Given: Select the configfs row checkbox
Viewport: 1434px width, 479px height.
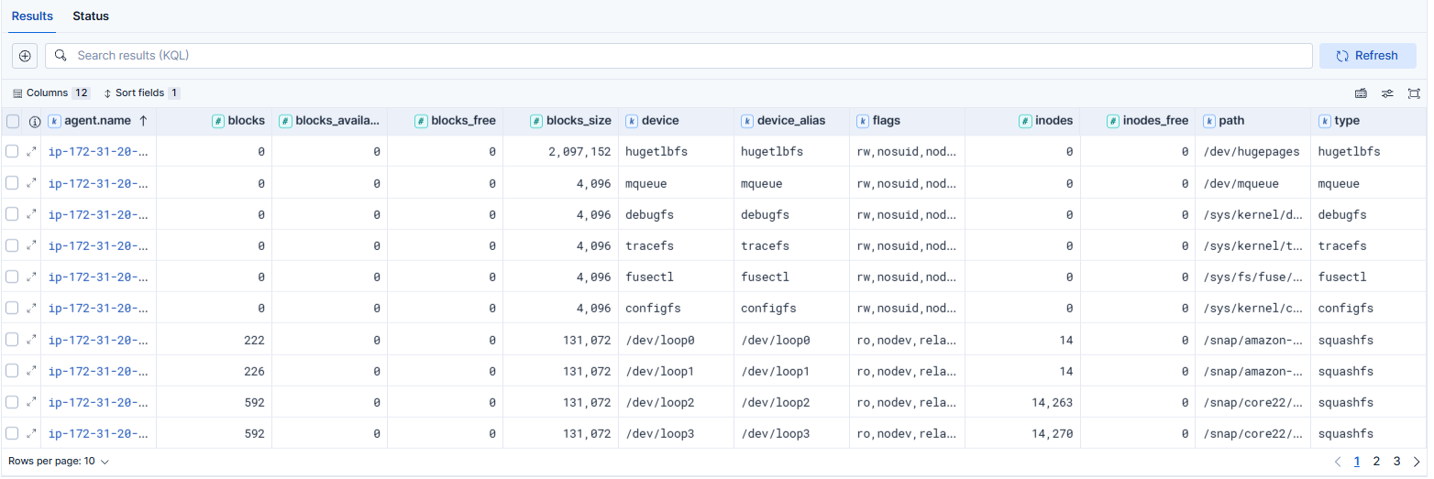Looking at the screenshot, I should coord(13,308).
